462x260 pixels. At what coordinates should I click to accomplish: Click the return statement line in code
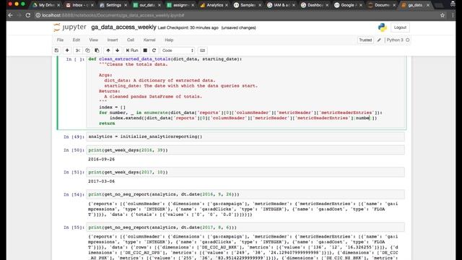point(107,123)
